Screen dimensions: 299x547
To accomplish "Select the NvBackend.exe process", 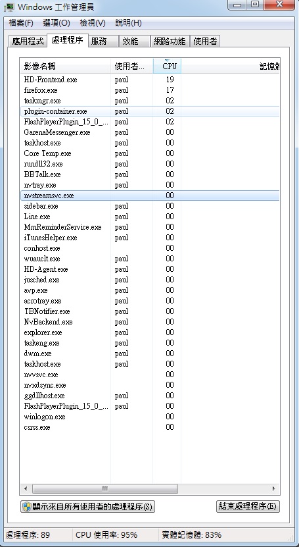I will coord(150,322).
